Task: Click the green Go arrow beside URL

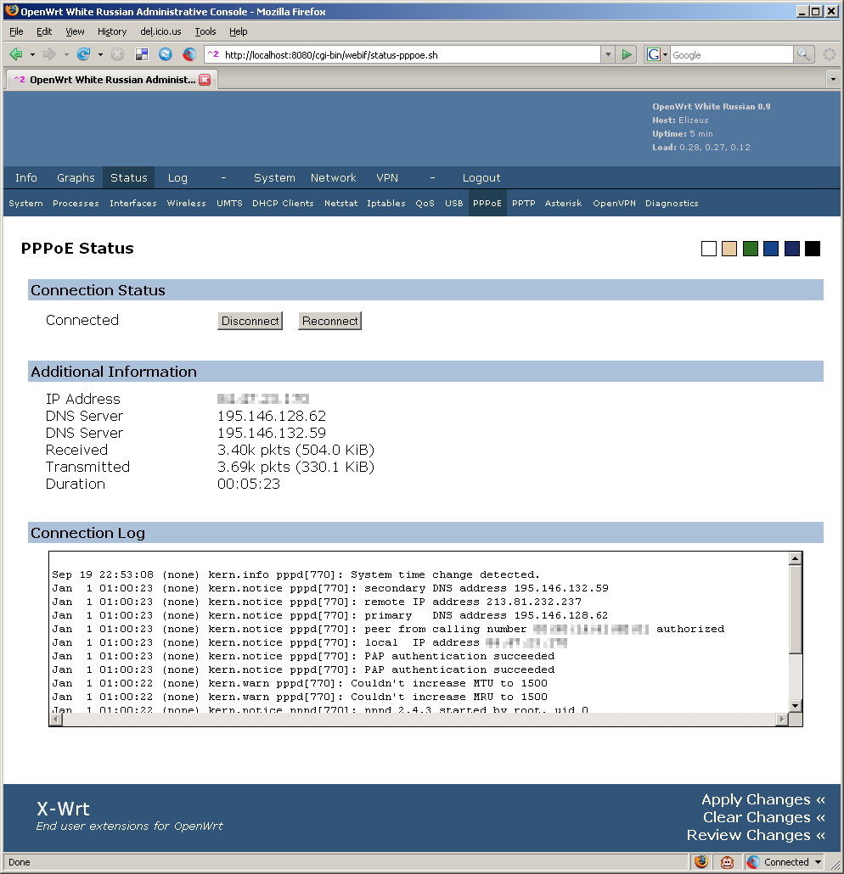Action: pyautogui.click(x=627, y=54)
